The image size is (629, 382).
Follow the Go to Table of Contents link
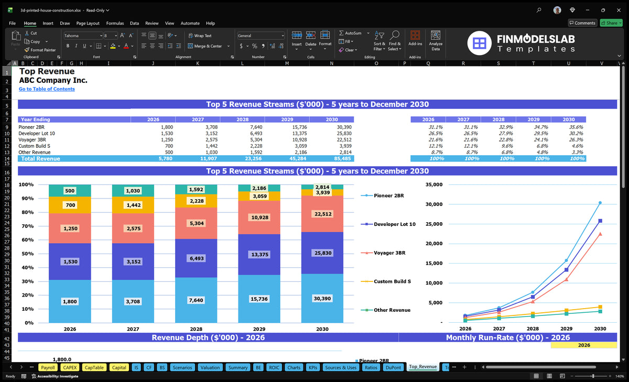pos(47,89)
